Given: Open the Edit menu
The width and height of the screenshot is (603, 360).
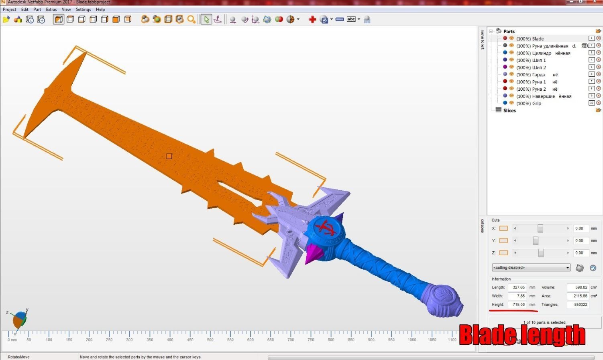Looking at the screenshot, I should coord(25,9).
